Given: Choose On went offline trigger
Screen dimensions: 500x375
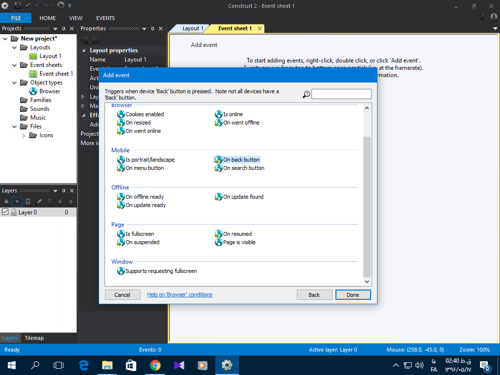Looking at the screenshot, I should click(x=237, y=123).
